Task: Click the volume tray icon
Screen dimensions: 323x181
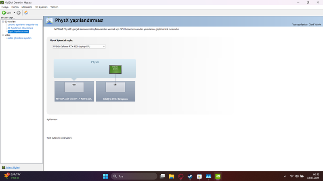Action: (297, 176)
